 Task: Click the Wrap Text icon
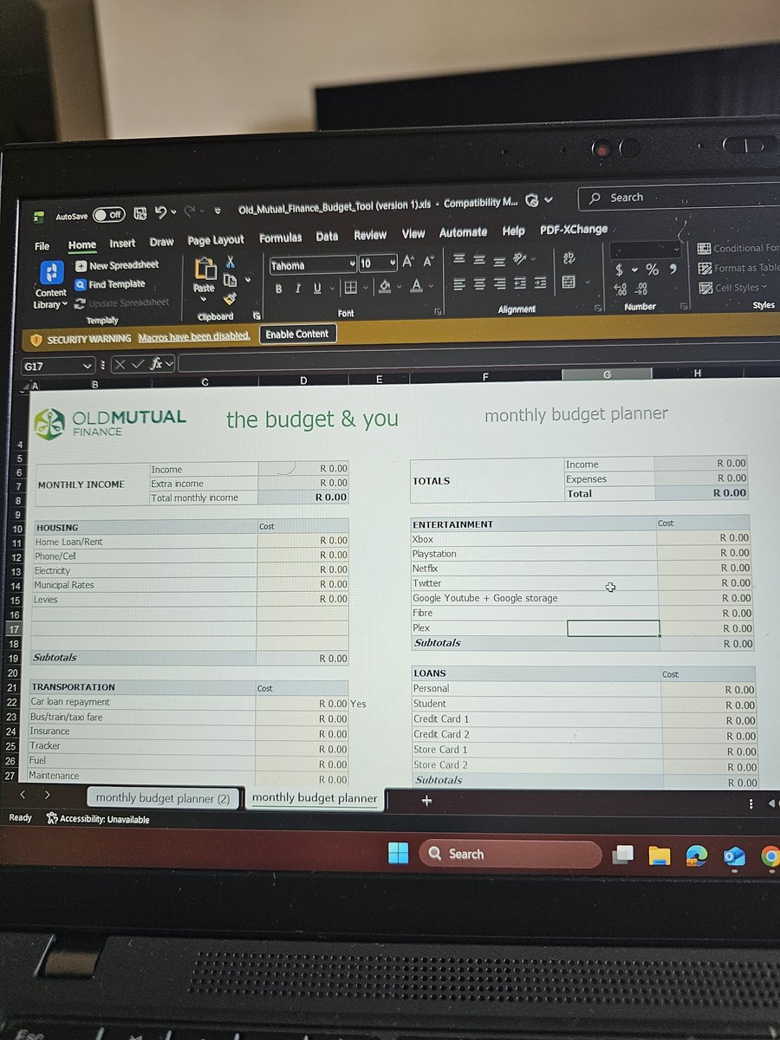click(x=569, y=257)
